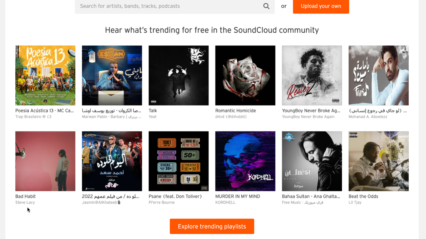Open the Bad Habit pink cover art
This screenshot has height=239, width=426.
[x=45, y=161]
